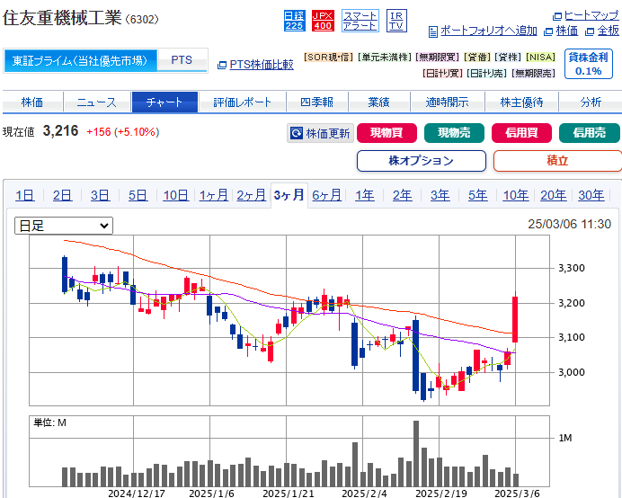622x498 pixels.
Task: Open 評価レポート tab
Action: (243, 102)
